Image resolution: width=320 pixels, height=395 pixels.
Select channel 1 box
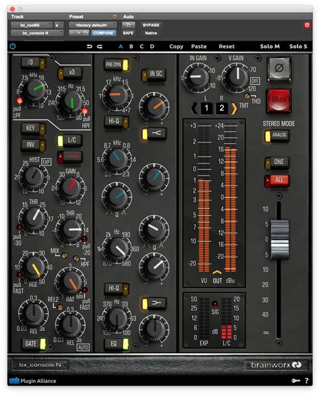[x=207, y=108]
